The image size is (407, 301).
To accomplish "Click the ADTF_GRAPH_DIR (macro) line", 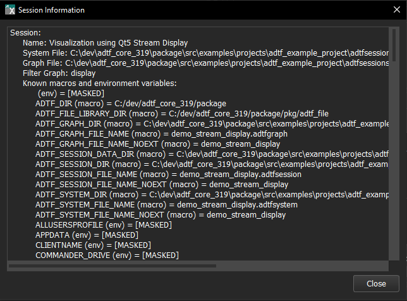I will tap(212, 124).
